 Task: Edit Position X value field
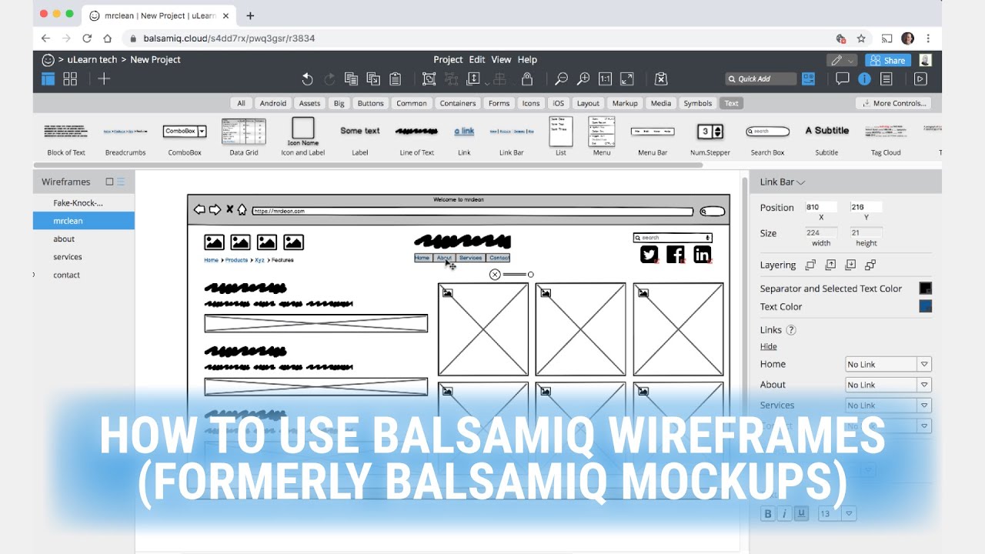tap(821, 207)
